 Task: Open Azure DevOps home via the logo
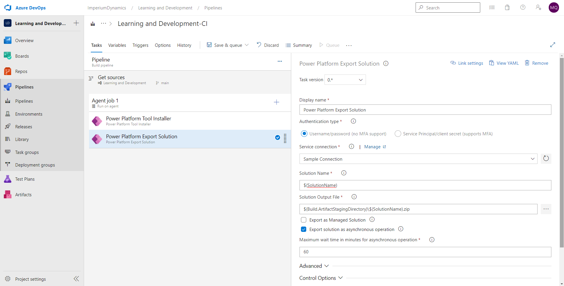point(8,8)
